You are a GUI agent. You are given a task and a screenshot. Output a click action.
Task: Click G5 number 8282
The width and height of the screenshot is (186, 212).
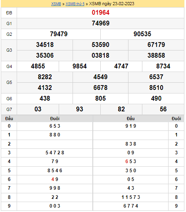coord(45,77)
